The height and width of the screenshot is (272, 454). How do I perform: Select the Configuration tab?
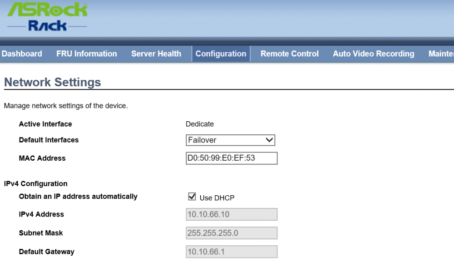click(x=221, y=54)
